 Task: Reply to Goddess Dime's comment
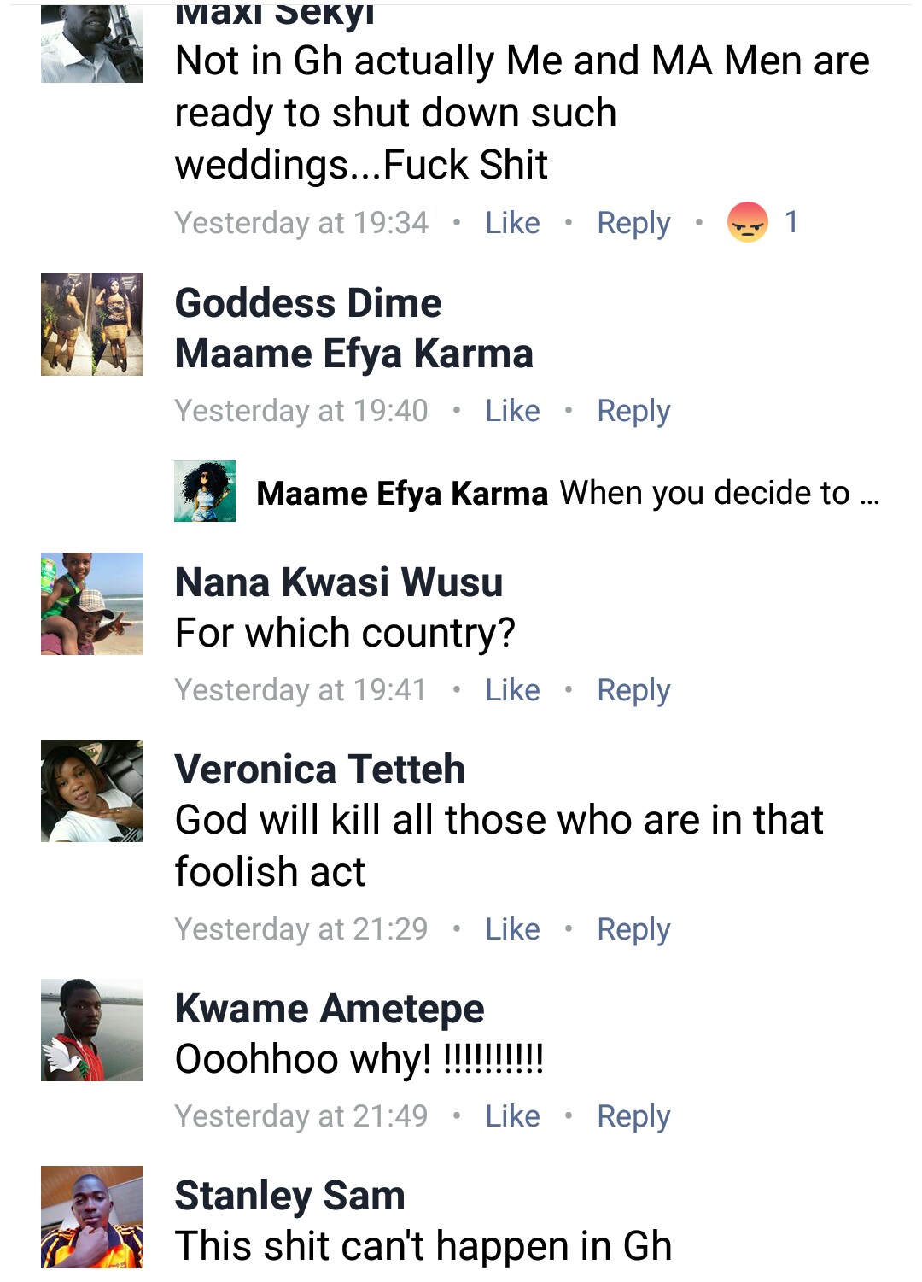pyautogui.click(x=633, y=411)
